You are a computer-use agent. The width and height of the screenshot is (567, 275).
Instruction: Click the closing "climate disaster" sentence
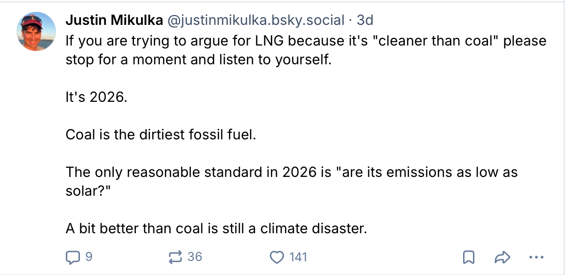click(x=215, y=229)
